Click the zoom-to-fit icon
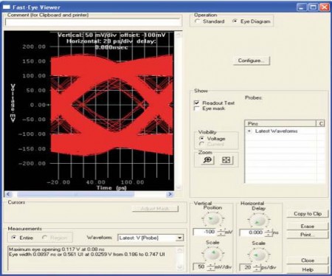This screenshot has height=276, width=332. click(x=226, y=160)
